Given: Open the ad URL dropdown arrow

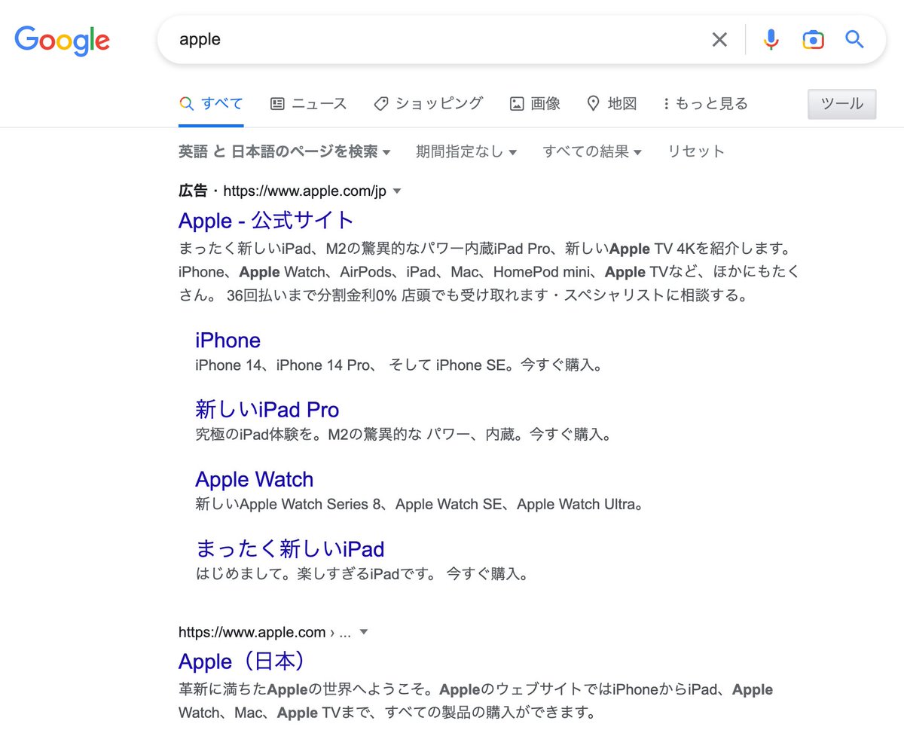Looking at the screenshot, I should pos(398,191).
